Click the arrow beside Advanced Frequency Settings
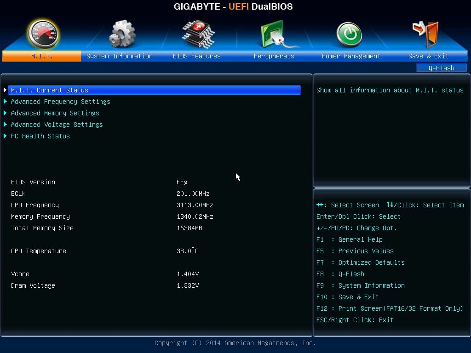471x353 pixels. coord(5,102)
